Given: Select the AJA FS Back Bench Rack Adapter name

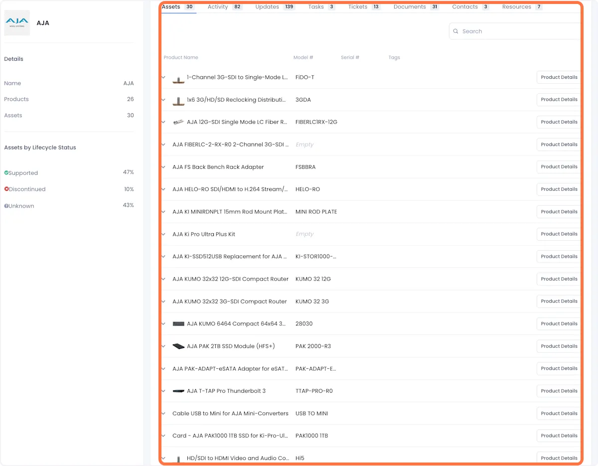Looking at the screenshot, I should pos(218,167).
